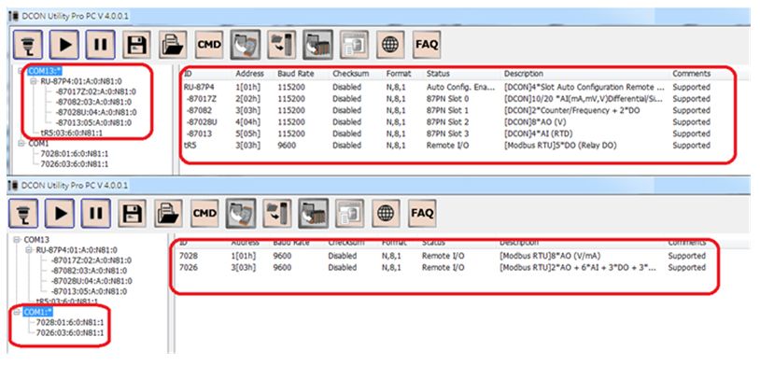
Task: Click the grayed document icon, bottom window
Action: coord(349,213)
